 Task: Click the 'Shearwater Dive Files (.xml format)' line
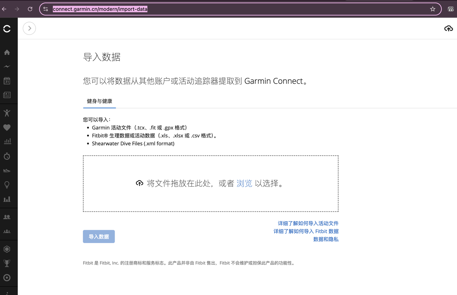pos(133,144)
